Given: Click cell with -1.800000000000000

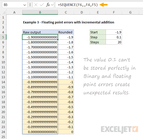Looking at the screenshot, I should tap(40, 42).
